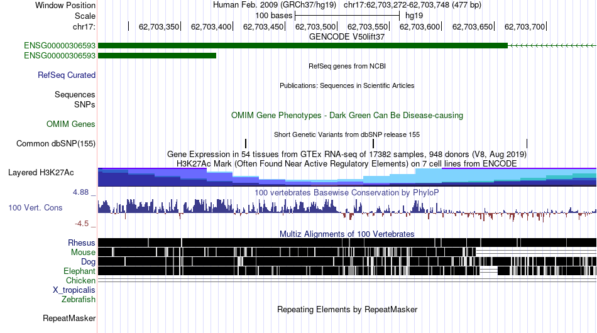This screenshot has height=333, width=597.
Task: Click the long ENSG00000306593 green exon bar
Action: pos(303,46)
